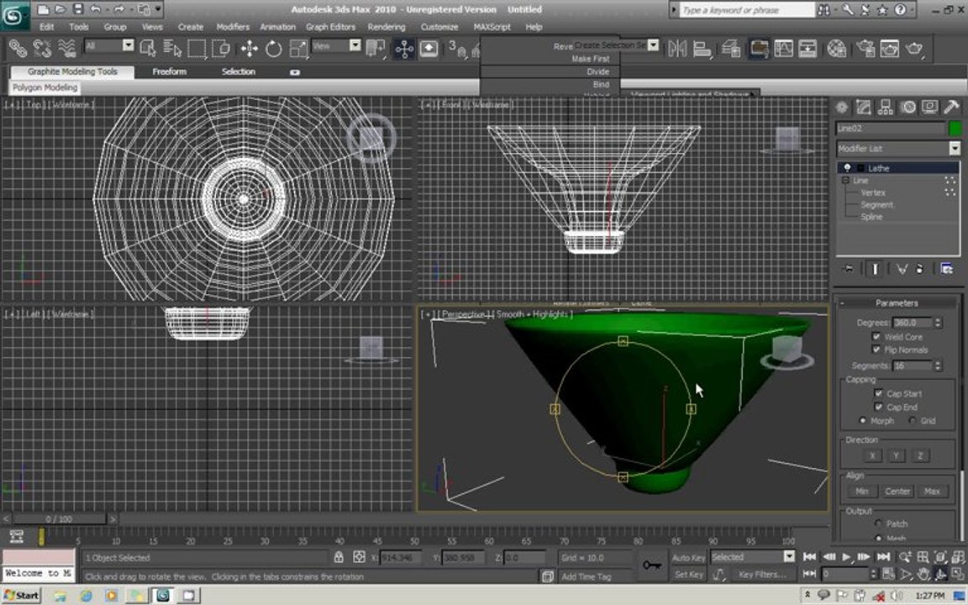Toggle Flip Normals checkbox
The width and height of the screenshot is (968, 605).
point(876,350)
